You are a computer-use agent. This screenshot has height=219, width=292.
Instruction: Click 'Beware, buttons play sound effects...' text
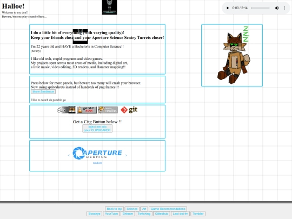point(24,17)
